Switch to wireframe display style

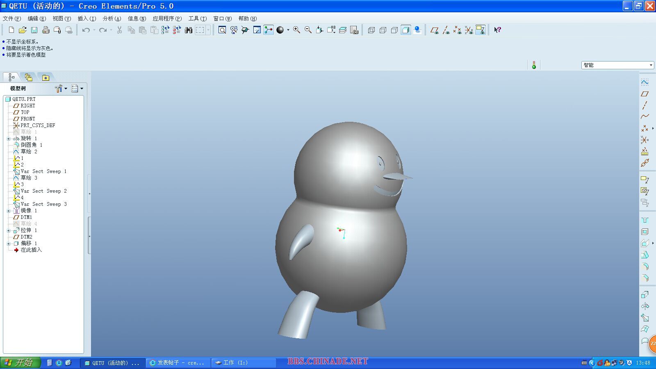[371, 30]
